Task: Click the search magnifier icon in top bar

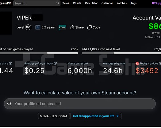Action: (x=58, y=3)
